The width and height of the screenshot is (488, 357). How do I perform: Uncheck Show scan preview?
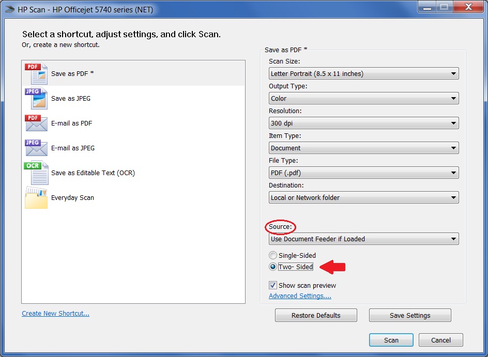click(x=272, y=285)
